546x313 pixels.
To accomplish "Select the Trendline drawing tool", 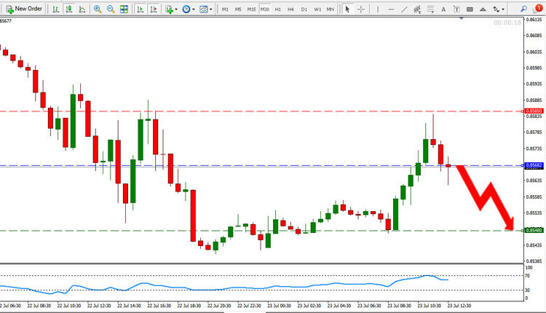I will pyautogui.click(x=404, y=9).
